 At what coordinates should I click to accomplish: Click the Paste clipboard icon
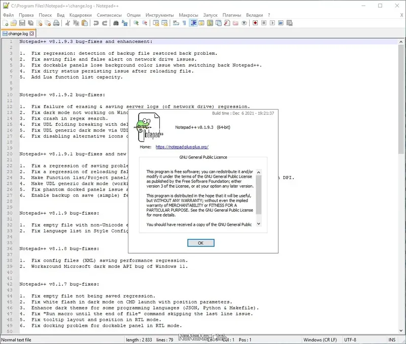coord(85,23)
